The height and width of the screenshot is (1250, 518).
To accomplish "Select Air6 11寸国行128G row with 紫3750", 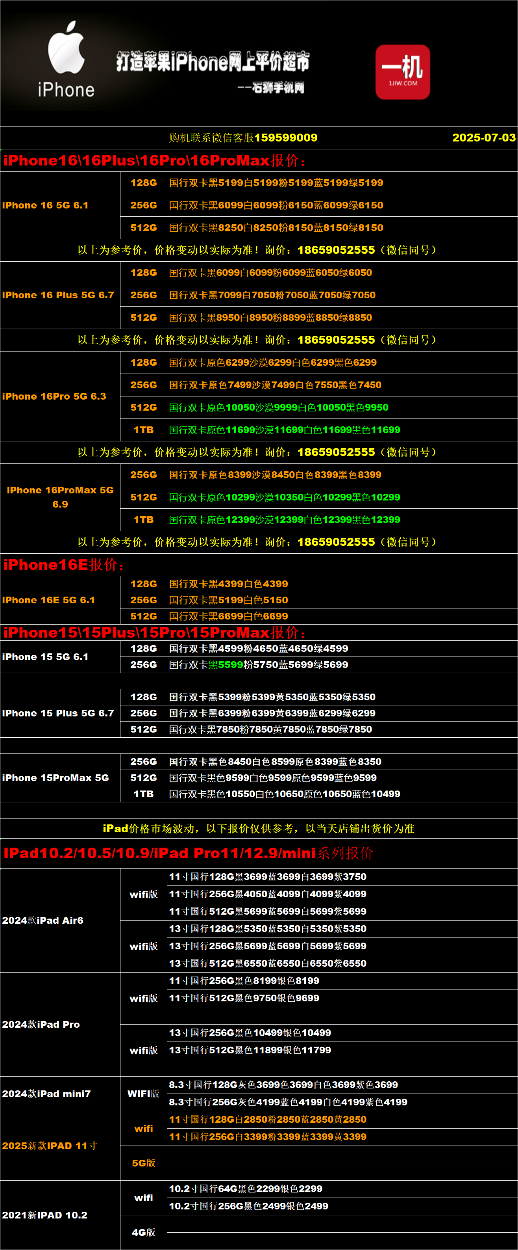I will coord(342,877).
